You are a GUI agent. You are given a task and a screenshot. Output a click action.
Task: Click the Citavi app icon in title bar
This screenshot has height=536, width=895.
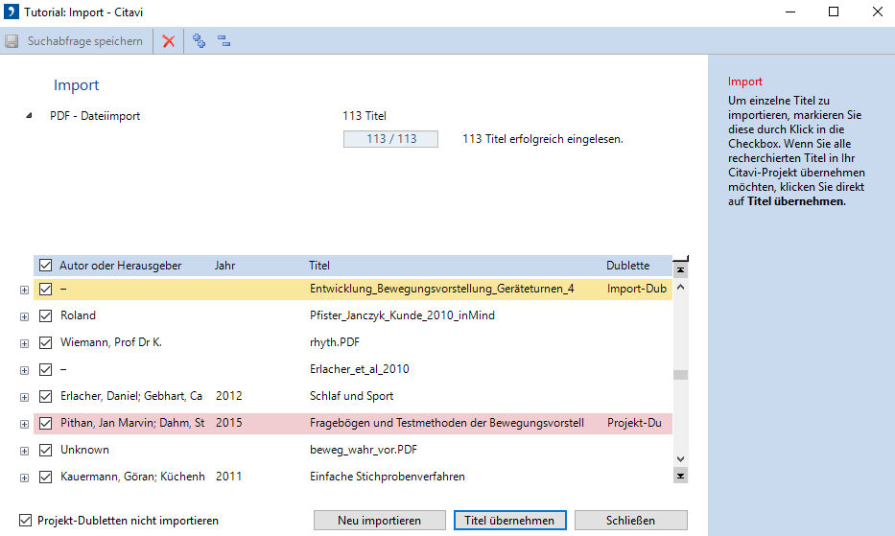11,12
